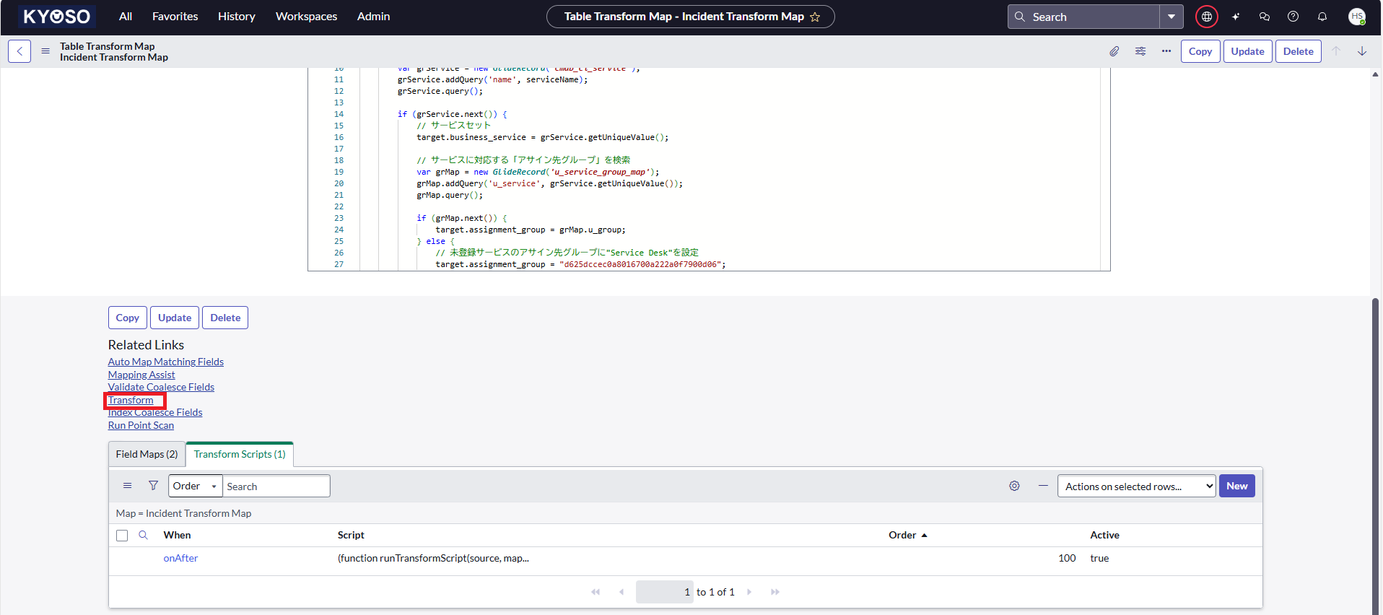
Task: Open the Order search field dropdown
Action: point(195,487)
